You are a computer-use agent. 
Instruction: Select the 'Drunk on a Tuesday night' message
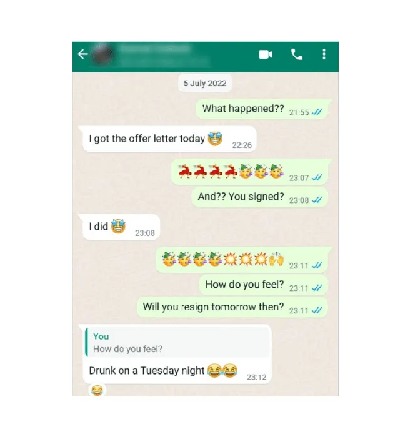[176, 355]
